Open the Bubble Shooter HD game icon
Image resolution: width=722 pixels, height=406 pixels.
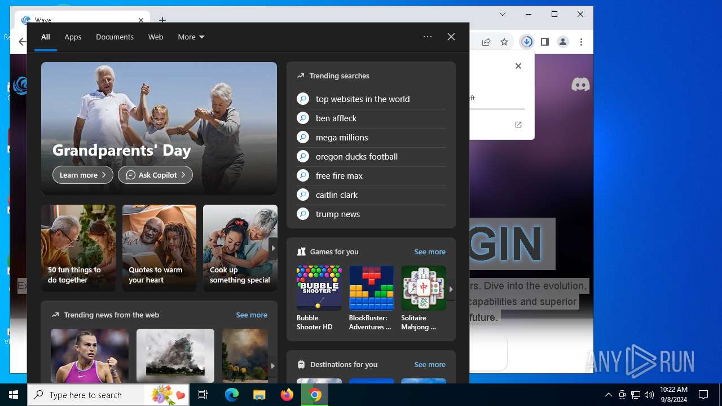(x=319, y=288)
